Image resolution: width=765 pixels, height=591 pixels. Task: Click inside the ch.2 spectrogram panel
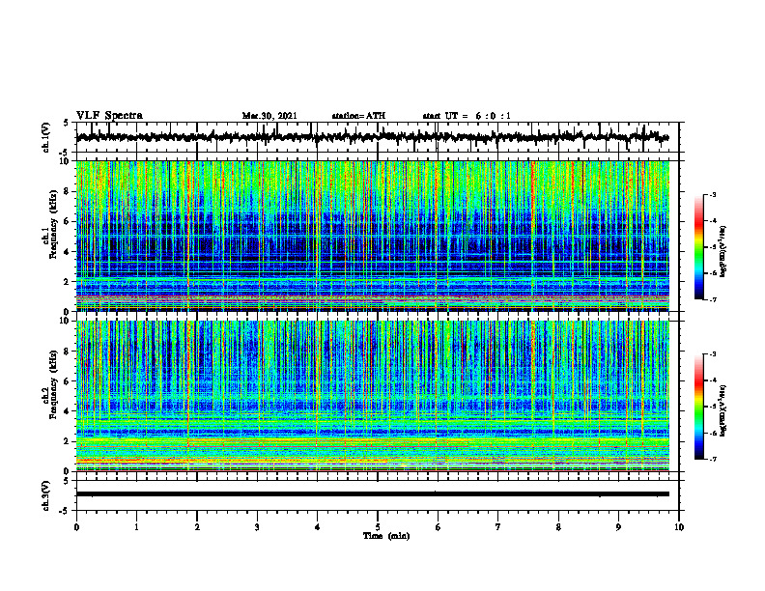(x=373, y=396)
